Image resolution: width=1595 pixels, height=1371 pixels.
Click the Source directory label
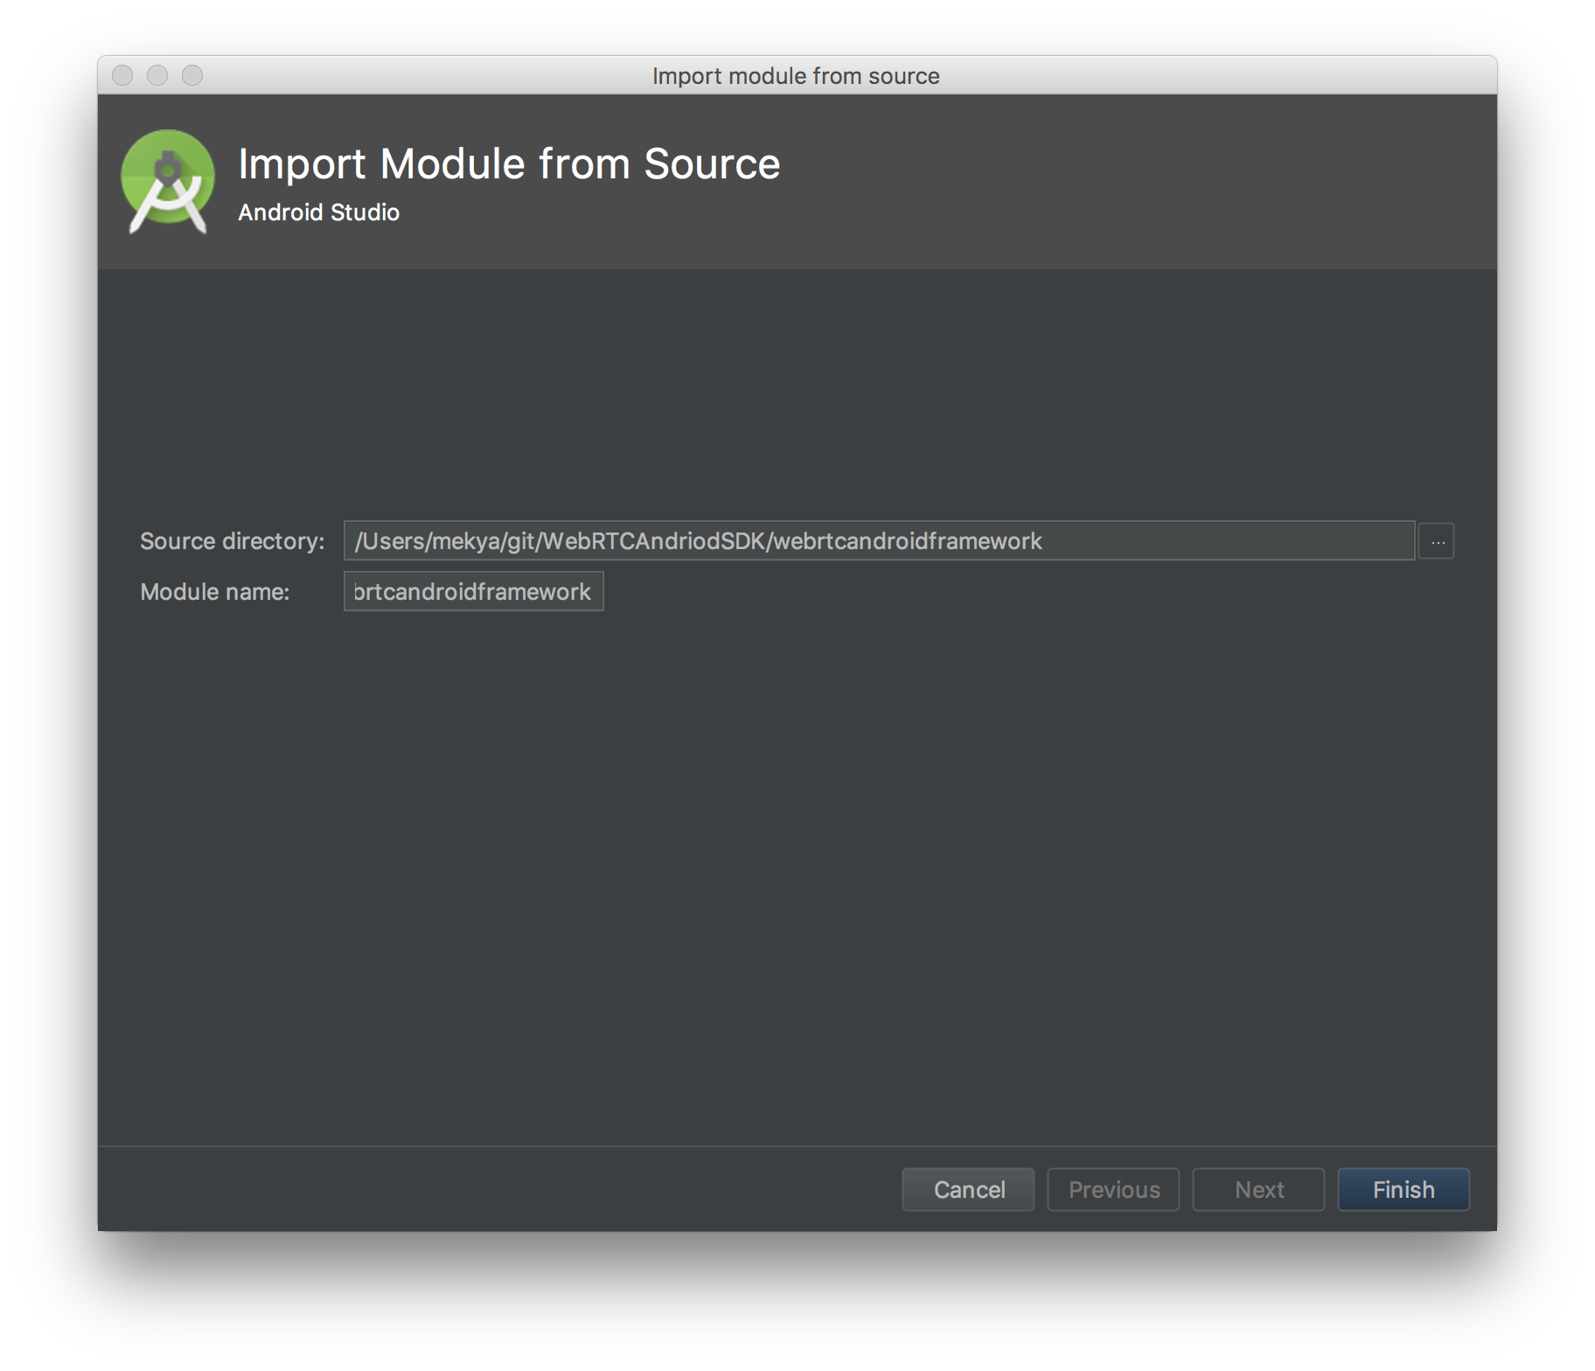pyautogui.click(x=232, y=540)
